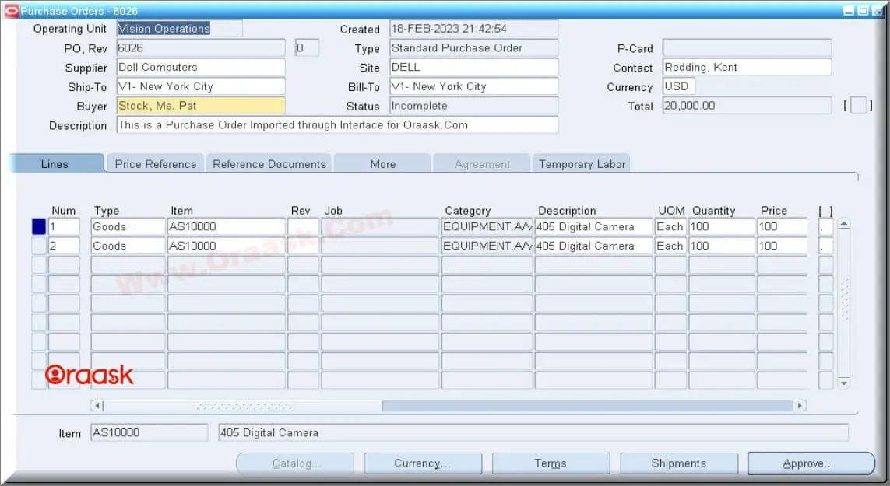
Task: Click the up arrow of the lines scrollbar
Action: pos(843,223)
